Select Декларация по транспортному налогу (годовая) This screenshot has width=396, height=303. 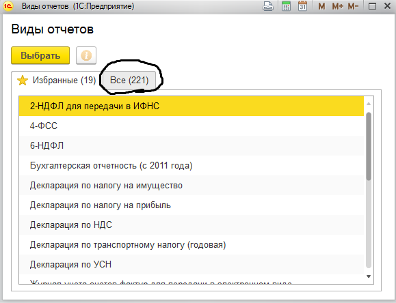pos(192,245)
